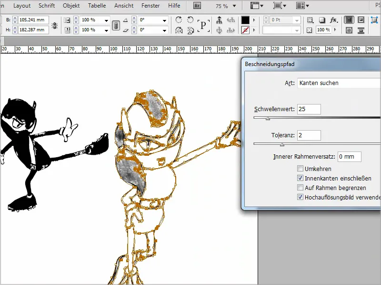Screen dimensions: 381x285
Task: Uncheck Innenkanten einschließen
Action: tap(301, 178)
